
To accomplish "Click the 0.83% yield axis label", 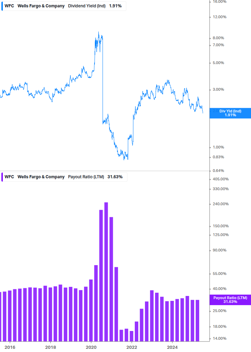I will (x=218, y=157).
